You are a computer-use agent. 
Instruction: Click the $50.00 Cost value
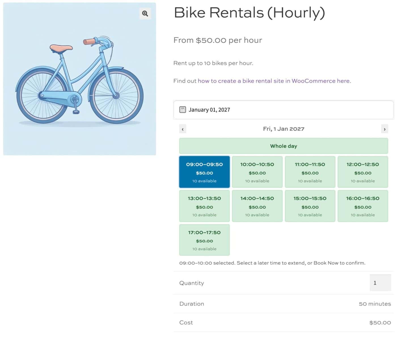(380, 323)
